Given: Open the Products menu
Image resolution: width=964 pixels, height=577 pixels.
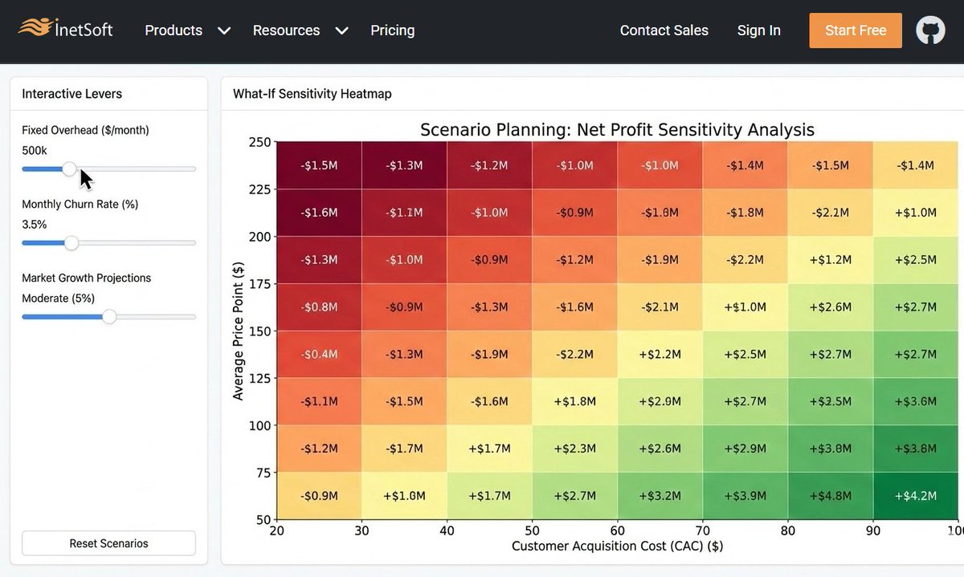Looking at the screenshot, I should [174, 30].
